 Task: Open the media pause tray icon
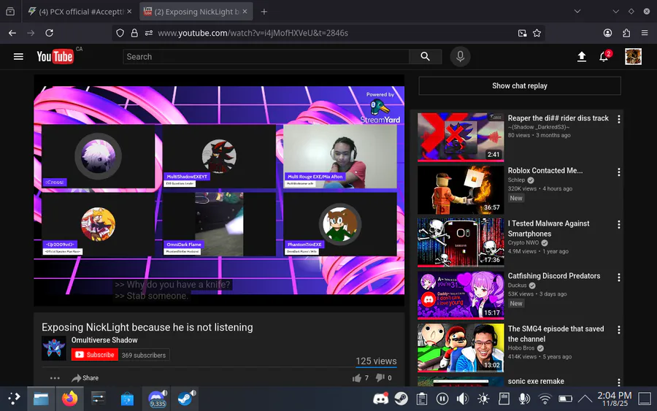coord(442,399)
